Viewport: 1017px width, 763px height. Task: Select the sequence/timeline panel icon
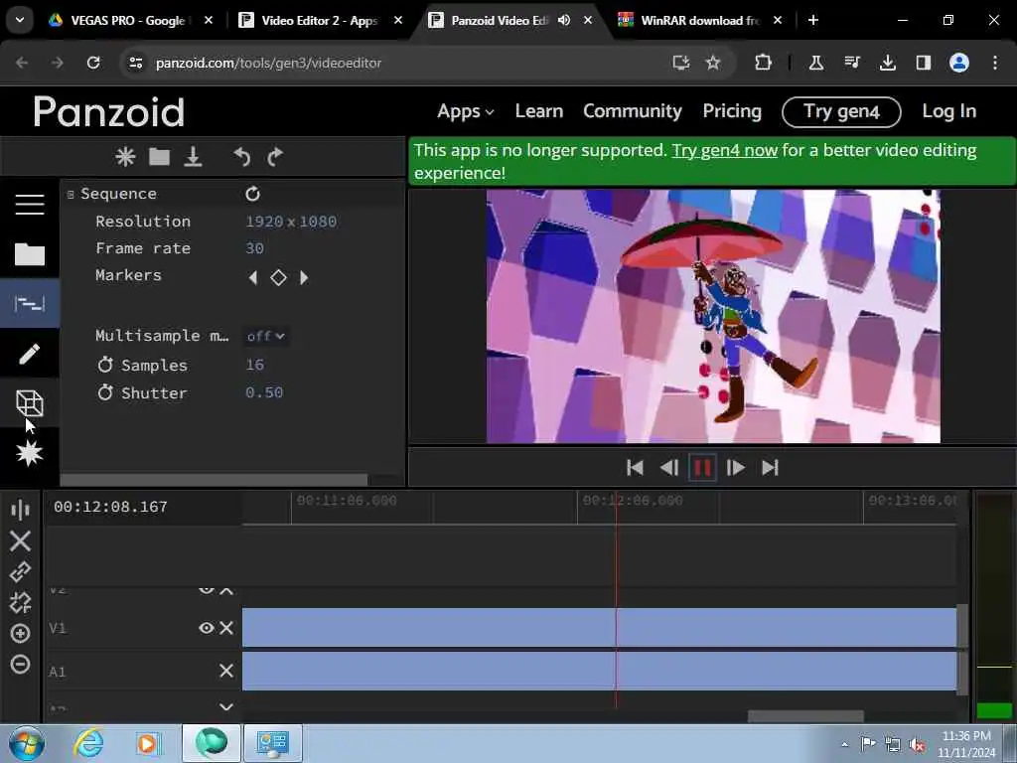29,303
